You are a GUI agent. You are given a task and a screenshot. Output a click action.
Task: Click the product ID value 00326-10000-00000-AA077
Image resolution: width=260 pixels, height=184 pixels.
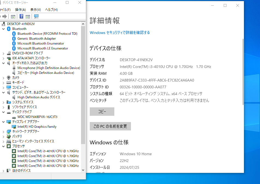(x=143, y=87)
